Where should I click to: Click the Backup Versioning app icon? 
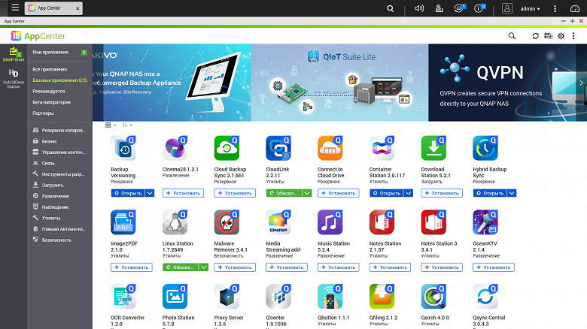tap(123, 148)
